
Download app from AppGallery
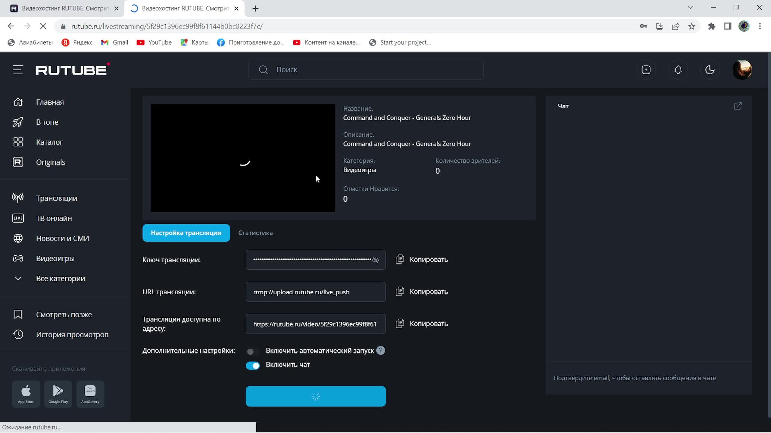point(90,394)
